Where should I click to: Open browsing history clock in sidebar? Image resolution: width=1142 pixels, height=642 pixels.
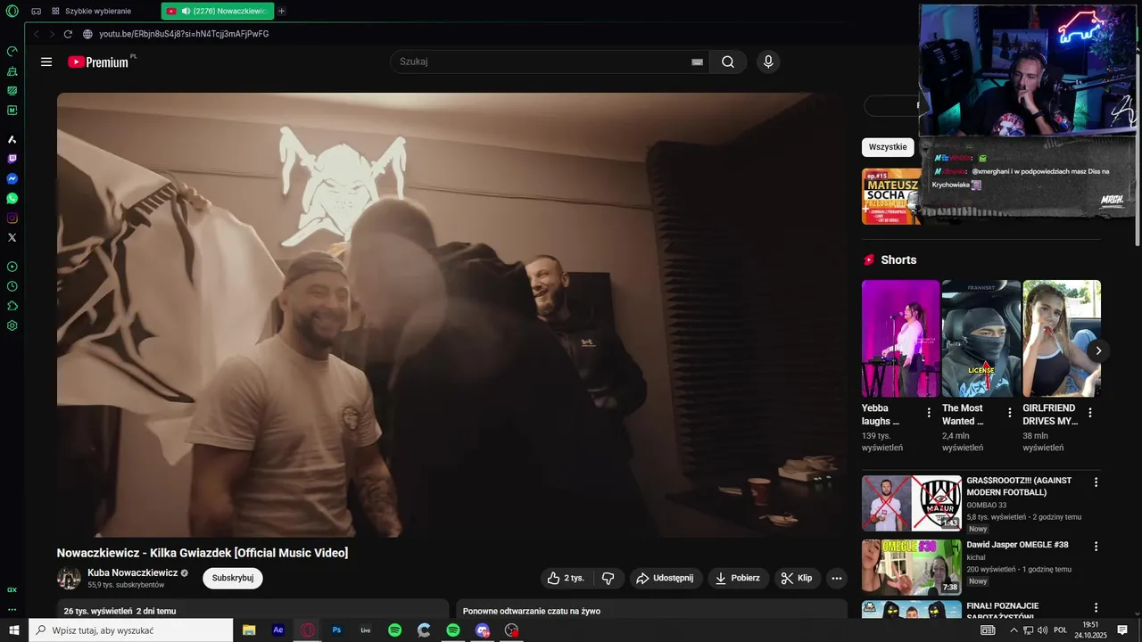point(12,286)
